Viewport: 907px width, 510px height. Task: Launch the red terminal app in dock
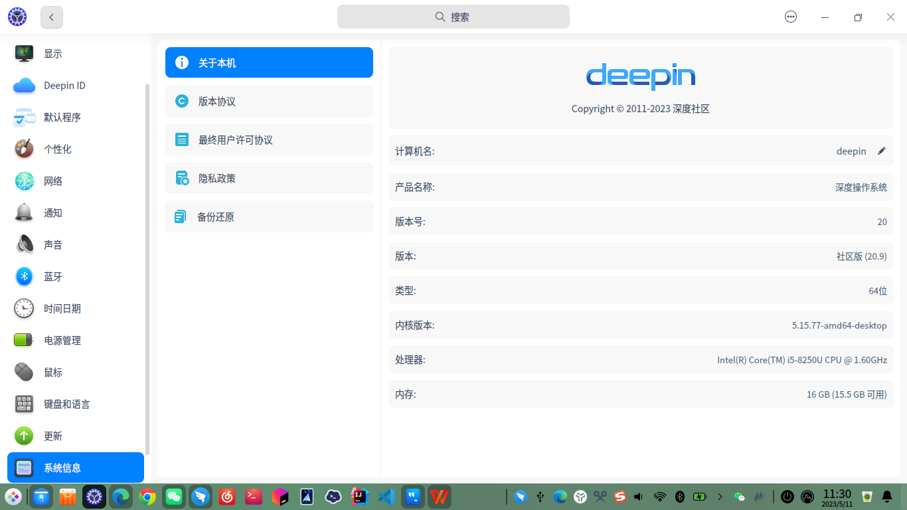[254, 496]
